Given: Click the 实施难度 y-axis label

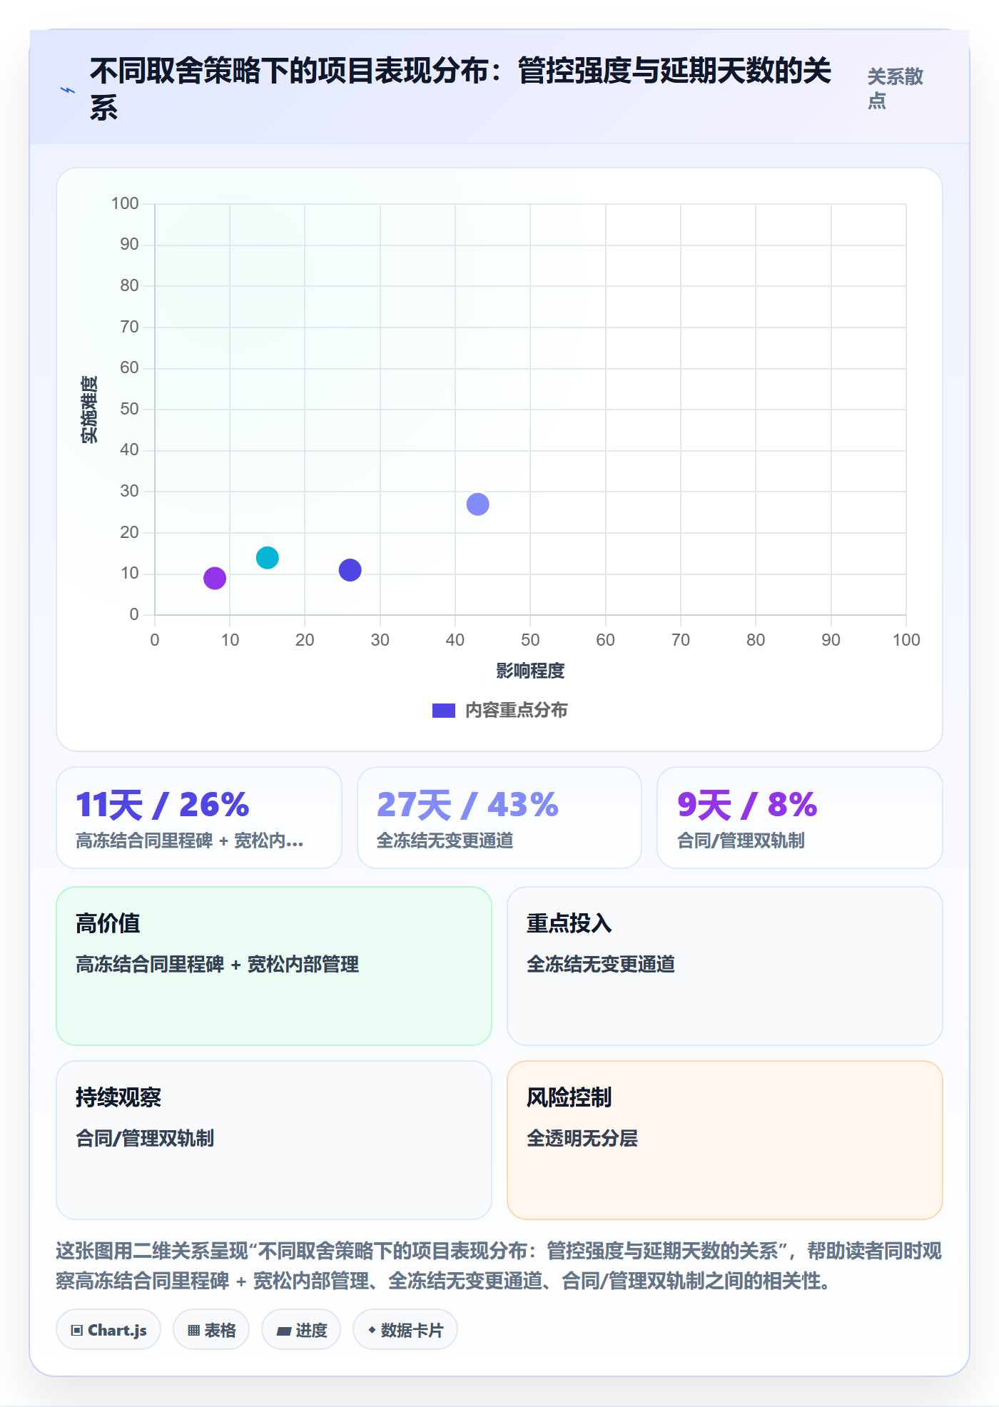Looking at the screenshot, I should [x=89, y=410].
